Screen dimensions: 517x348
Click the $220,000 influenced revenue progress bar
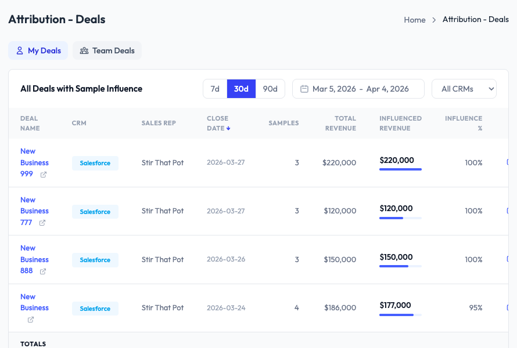coord(400,169)
